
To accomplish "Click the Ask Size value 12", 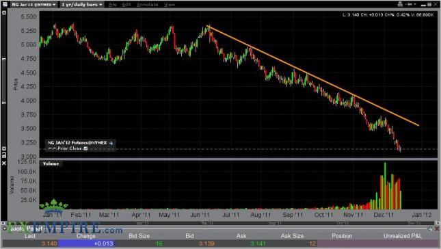I will pyautogui.click(x=312, y=244).
